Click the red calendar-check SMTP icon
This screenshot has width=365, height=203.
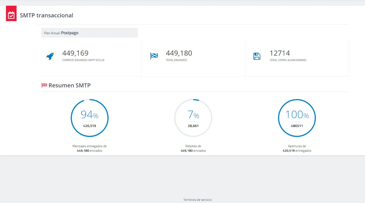11,13
